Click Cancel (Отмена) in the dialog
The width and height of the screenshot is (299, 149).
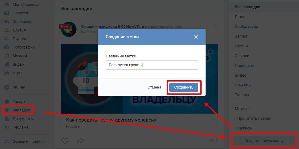(154, 87)
